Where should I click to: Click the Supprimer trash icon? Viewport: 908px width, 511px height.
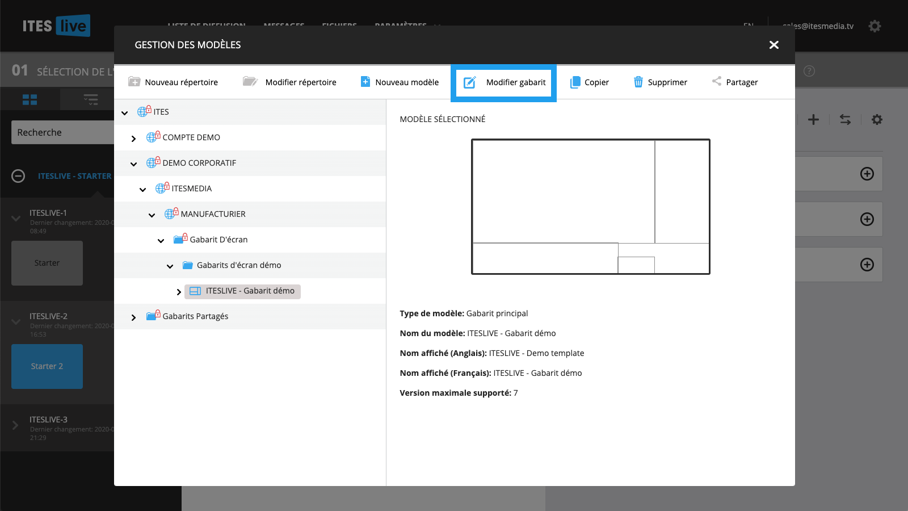point(638,82)
